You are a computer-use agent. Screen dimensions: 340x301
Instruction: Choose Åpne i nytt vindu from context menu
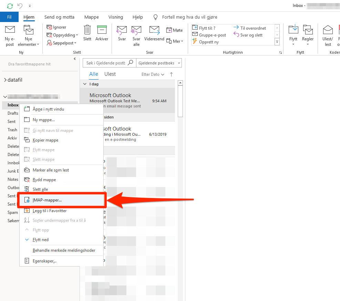tap(61, 109)
